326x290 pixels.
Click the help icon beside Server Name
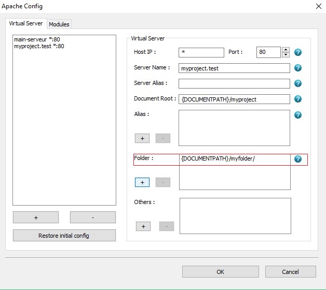click(x=298, y=68)
